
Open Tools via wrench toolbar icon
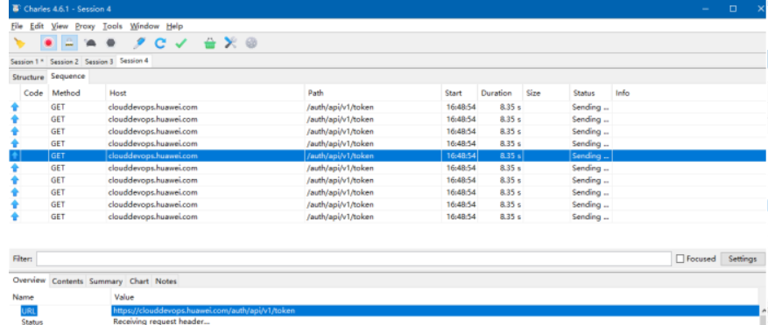pos(230,44)
